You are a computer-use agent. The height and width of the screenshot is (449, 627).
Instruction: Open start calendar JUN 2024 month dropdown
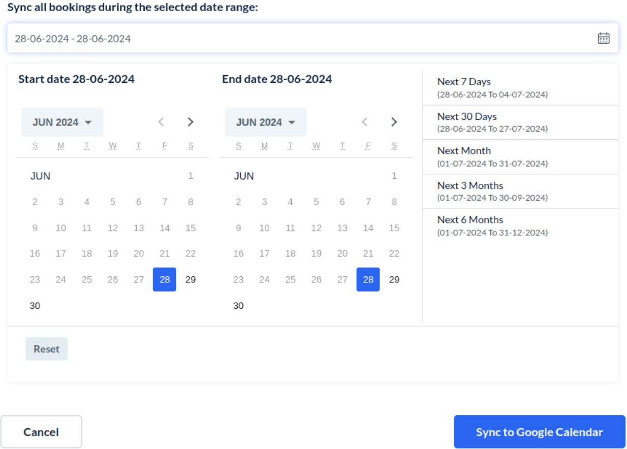(x=62, y=122)
